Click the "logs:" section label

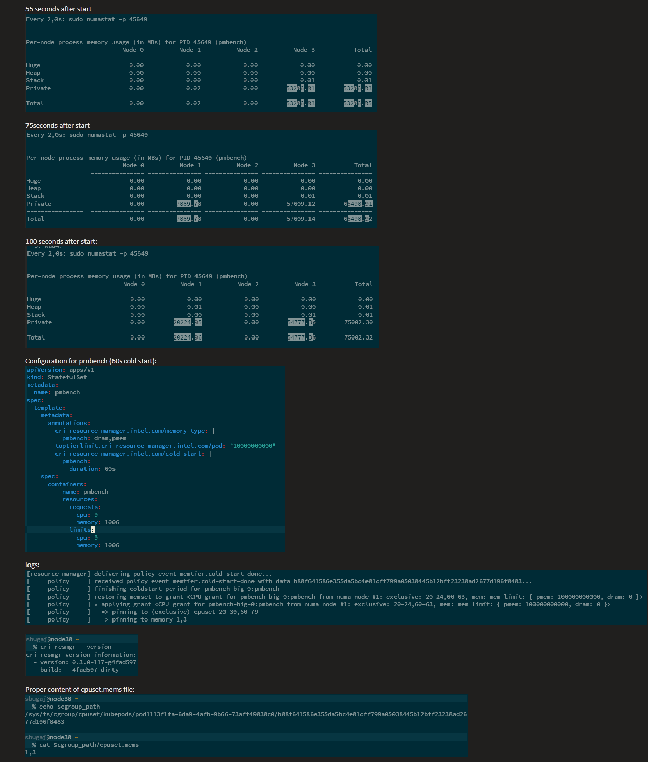33,565
